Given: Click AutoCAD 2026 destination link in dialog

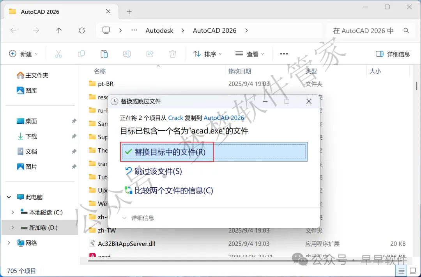Looking at the screenshot, I should 224,118.
